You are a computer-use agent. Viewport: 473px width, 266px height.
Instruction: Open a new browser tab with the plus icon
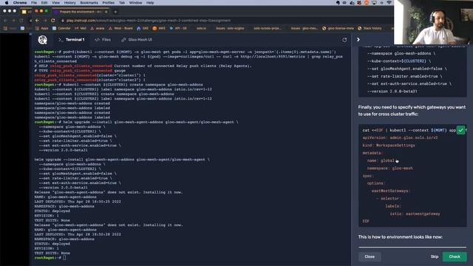tap(115, 12)
